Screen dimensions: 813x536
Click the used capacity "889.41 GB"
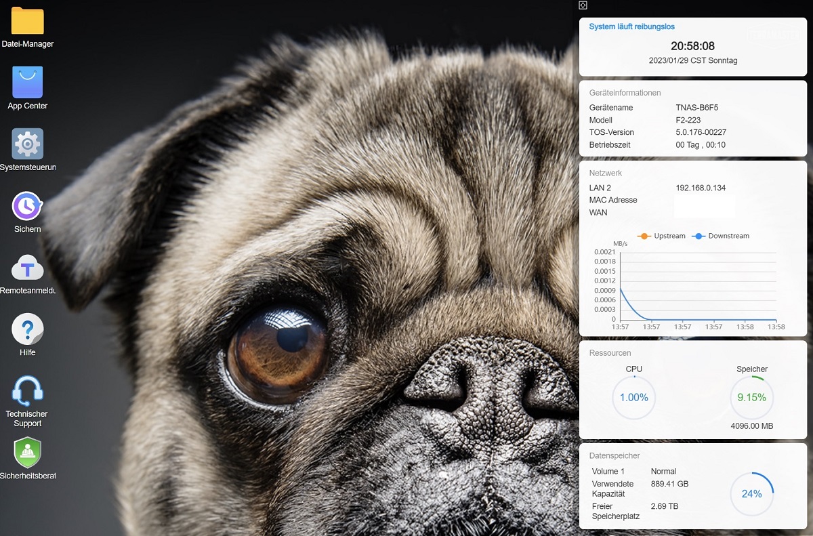[x=669, y=484]
